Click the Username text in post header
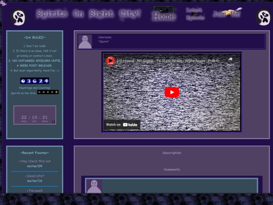 coord(105,37)
